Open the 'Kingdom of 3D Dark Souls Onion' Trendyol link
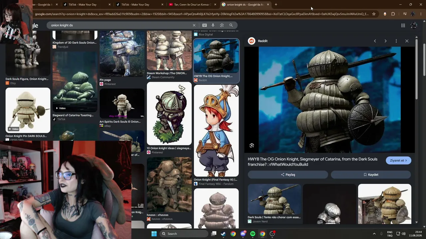The width and height of the screenshot is (426, 239). 74,43
